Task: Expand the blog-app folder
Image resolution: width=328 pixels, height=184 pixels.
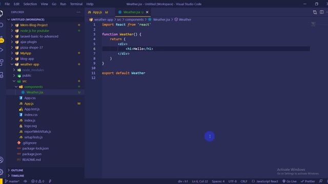Action: coord(27,59)
